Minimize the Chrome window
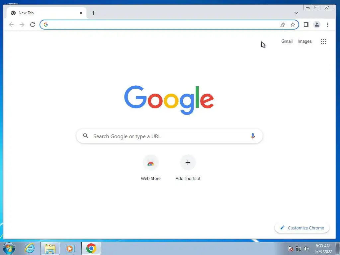The height and width of the screenshot is (255, 340). [308, 8]
